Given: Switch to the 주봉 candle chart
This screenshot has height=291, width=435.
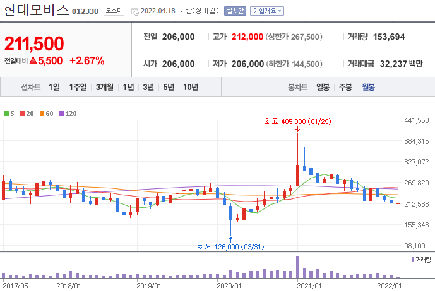Looking at the screenshot, I should pyautogui.click(x=345, y=87).
